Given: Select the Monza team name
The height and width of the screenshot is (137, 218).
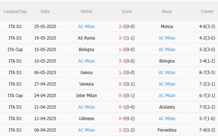Looking at the screenshot, I should [167, 26].
